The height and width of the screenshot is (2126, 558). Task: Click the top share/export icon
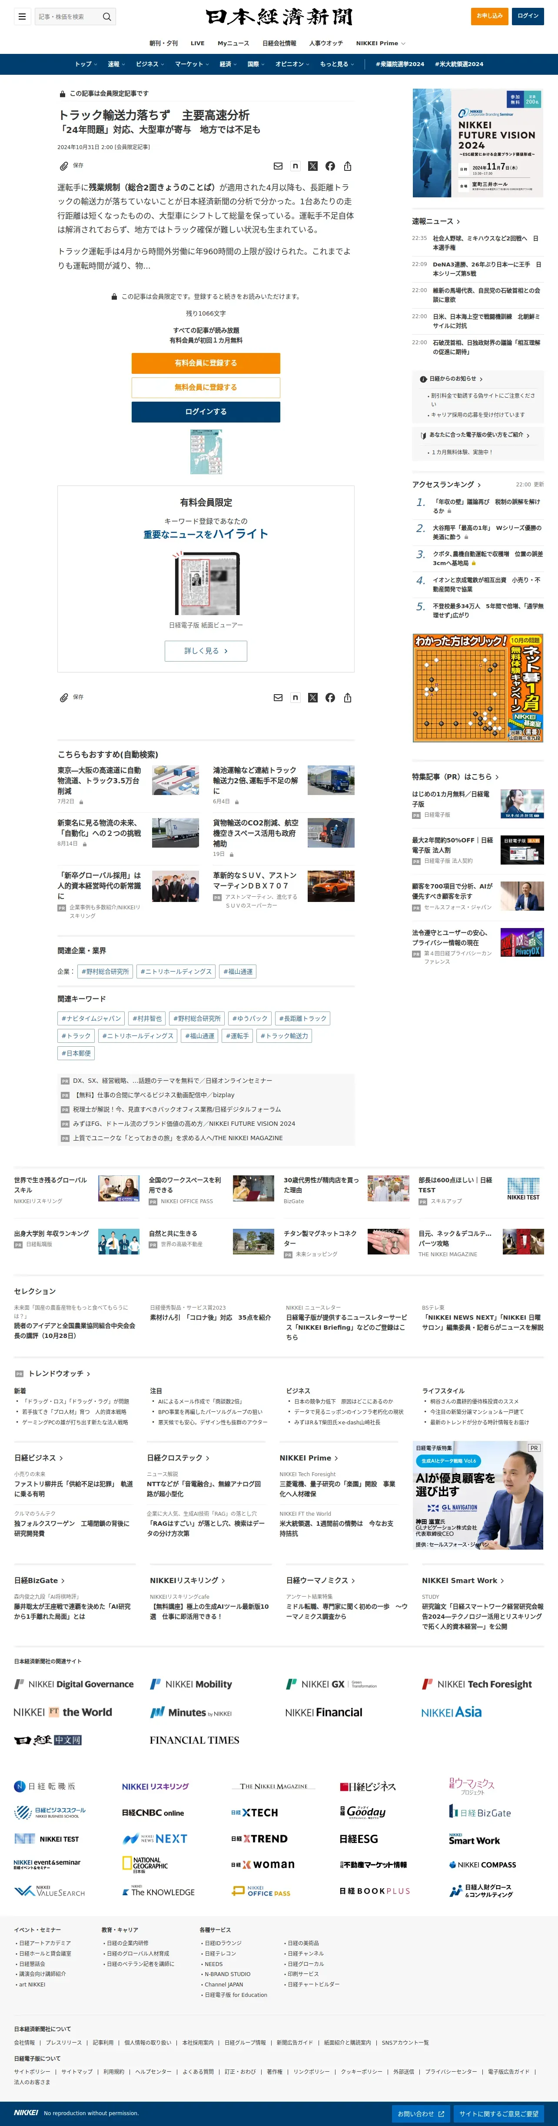click(348, 166)
